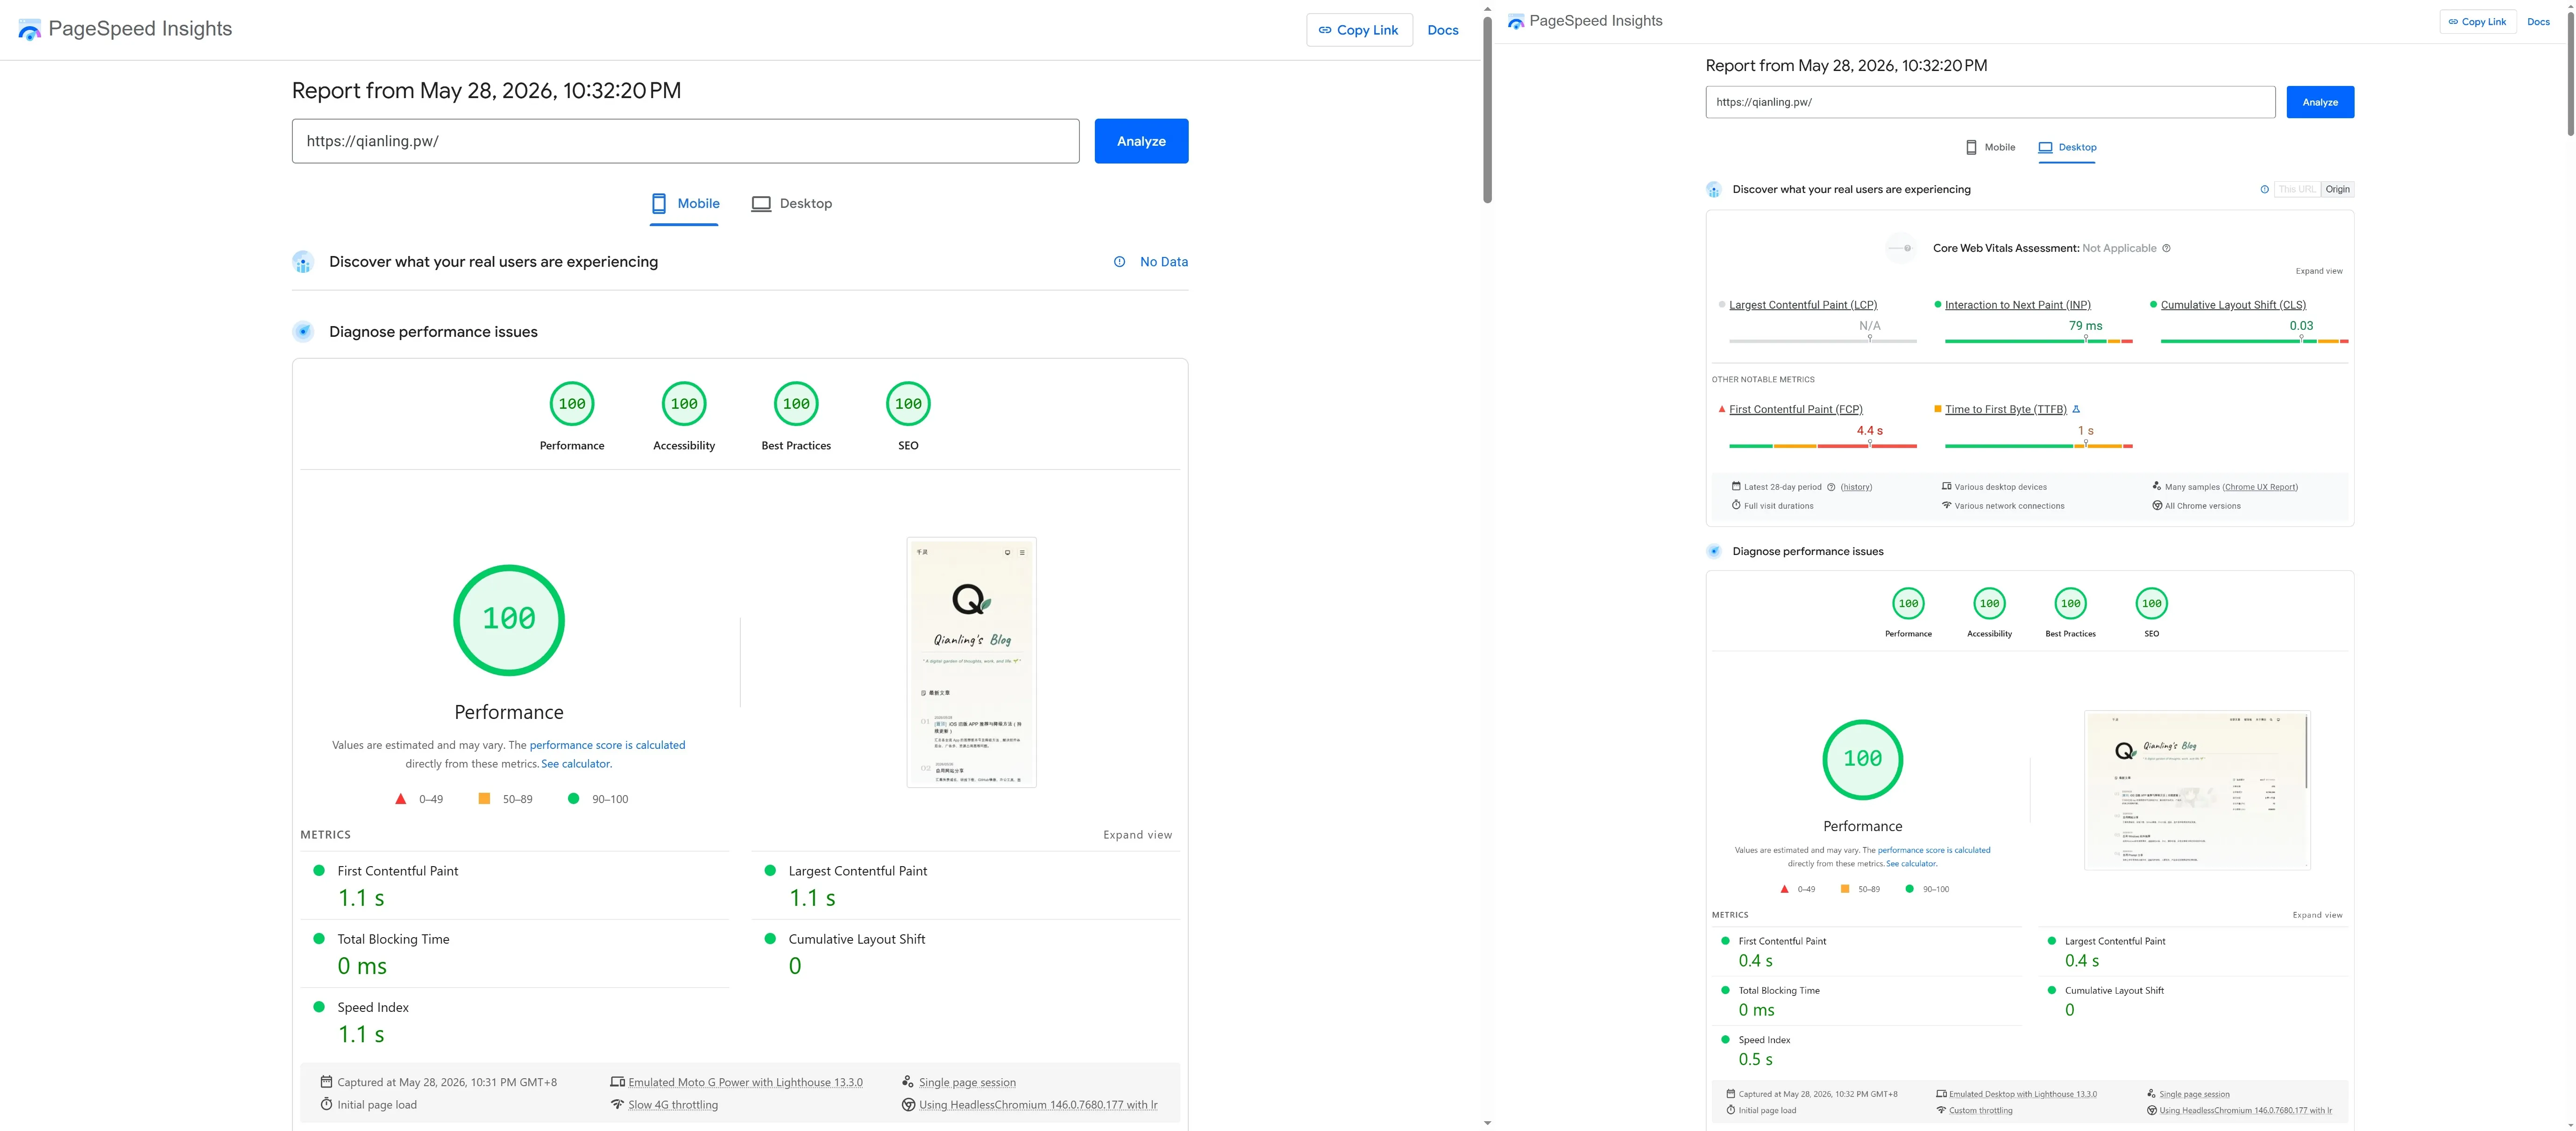Click the SEO 100 gauge in left window
Screen dimensions: 2576x1131
pyautogui.click(x=908, y=404)
